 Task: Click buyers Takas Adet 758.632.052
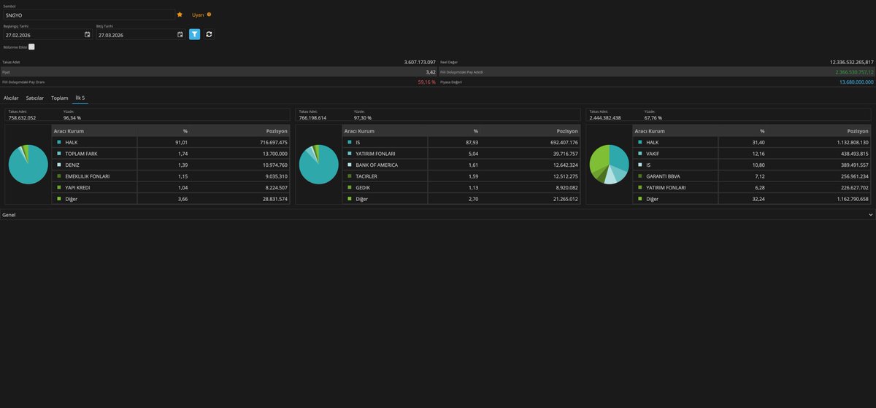[x=23, y=117]
